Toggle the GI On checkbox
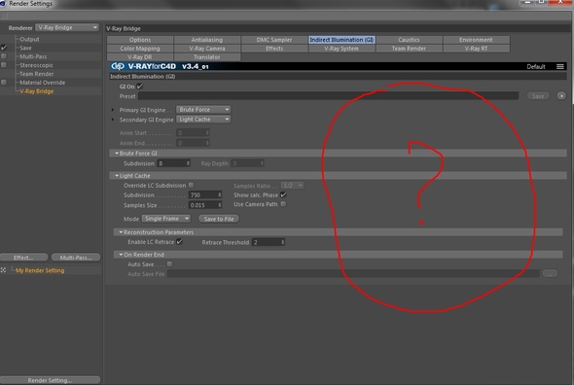The height and width of the screenshot is (385, 574). (140, 87)
